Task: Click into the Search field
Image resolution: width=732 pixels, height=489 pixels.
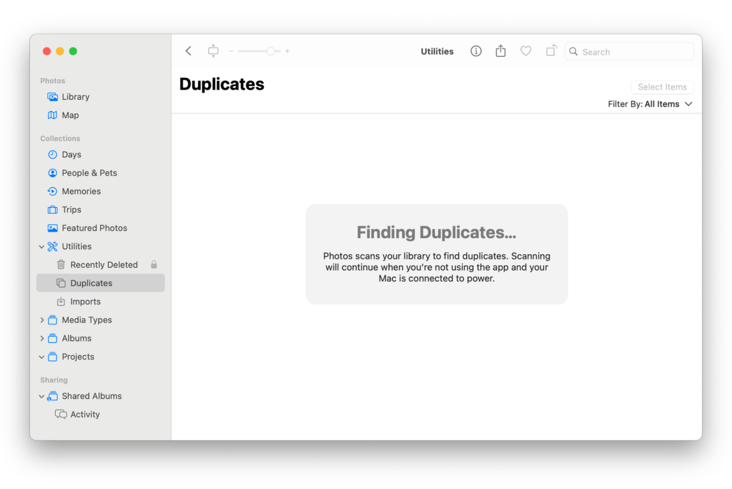Action: [629, 52]
